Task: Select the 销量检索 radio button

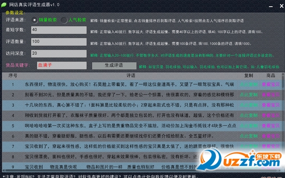Action: [35, 20]
